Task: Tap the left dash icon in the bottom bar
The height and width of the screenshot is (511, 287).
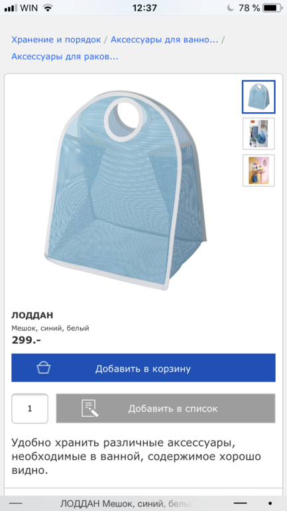Action: (16, 504)
